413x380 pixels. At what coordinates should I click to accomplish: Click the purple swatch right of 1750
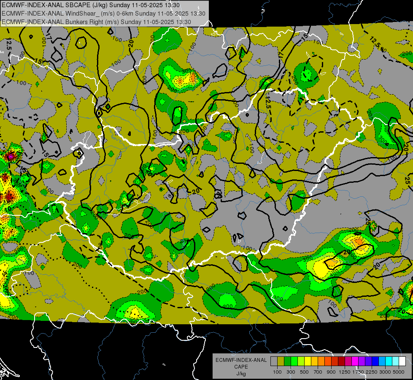point(362,361)
